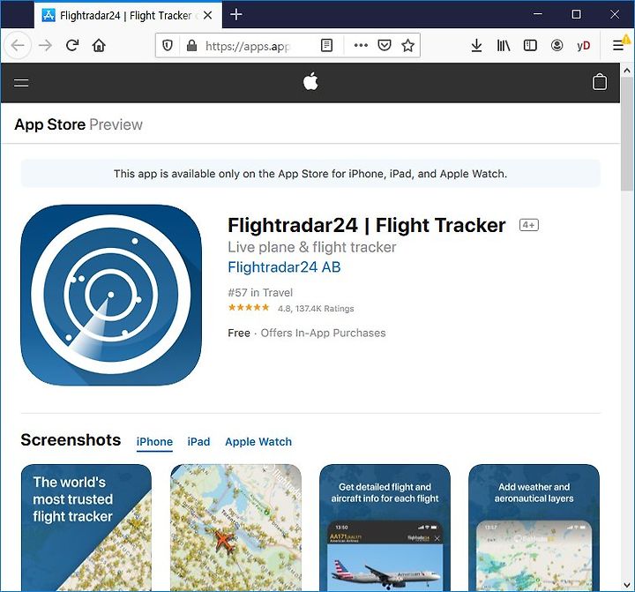
Task: Open 'Add weather and aeronautical layers' screenshot
Action: pyautogui.click(x=534, y=528)
